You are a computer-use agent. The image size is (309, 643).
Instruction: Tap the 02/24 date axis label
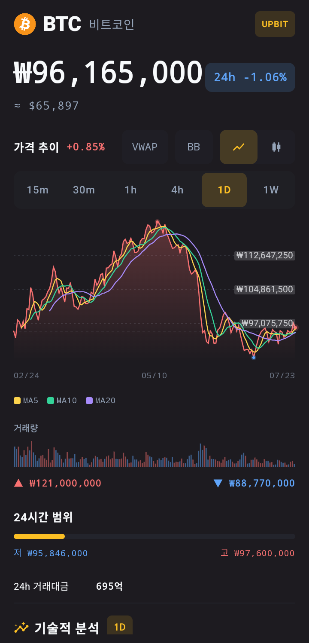pyautogui.click(x=27, y=376)
